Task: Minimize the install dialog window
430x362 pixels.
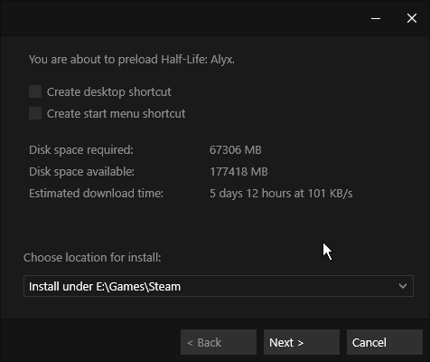Action: 376,18
